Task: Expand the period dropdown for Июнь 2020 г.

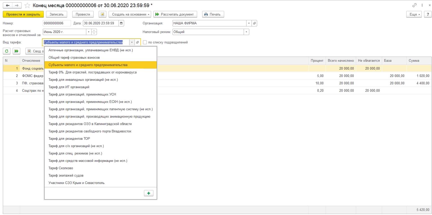Action: [x=89, y=32]
